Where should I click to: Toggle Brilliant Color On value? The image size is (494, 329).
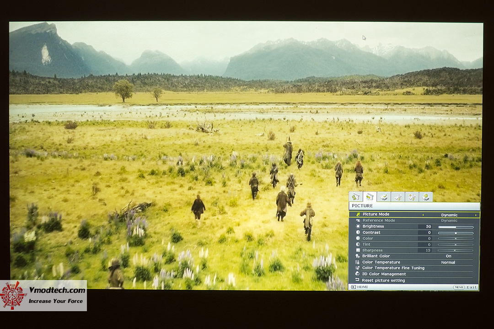449,256
